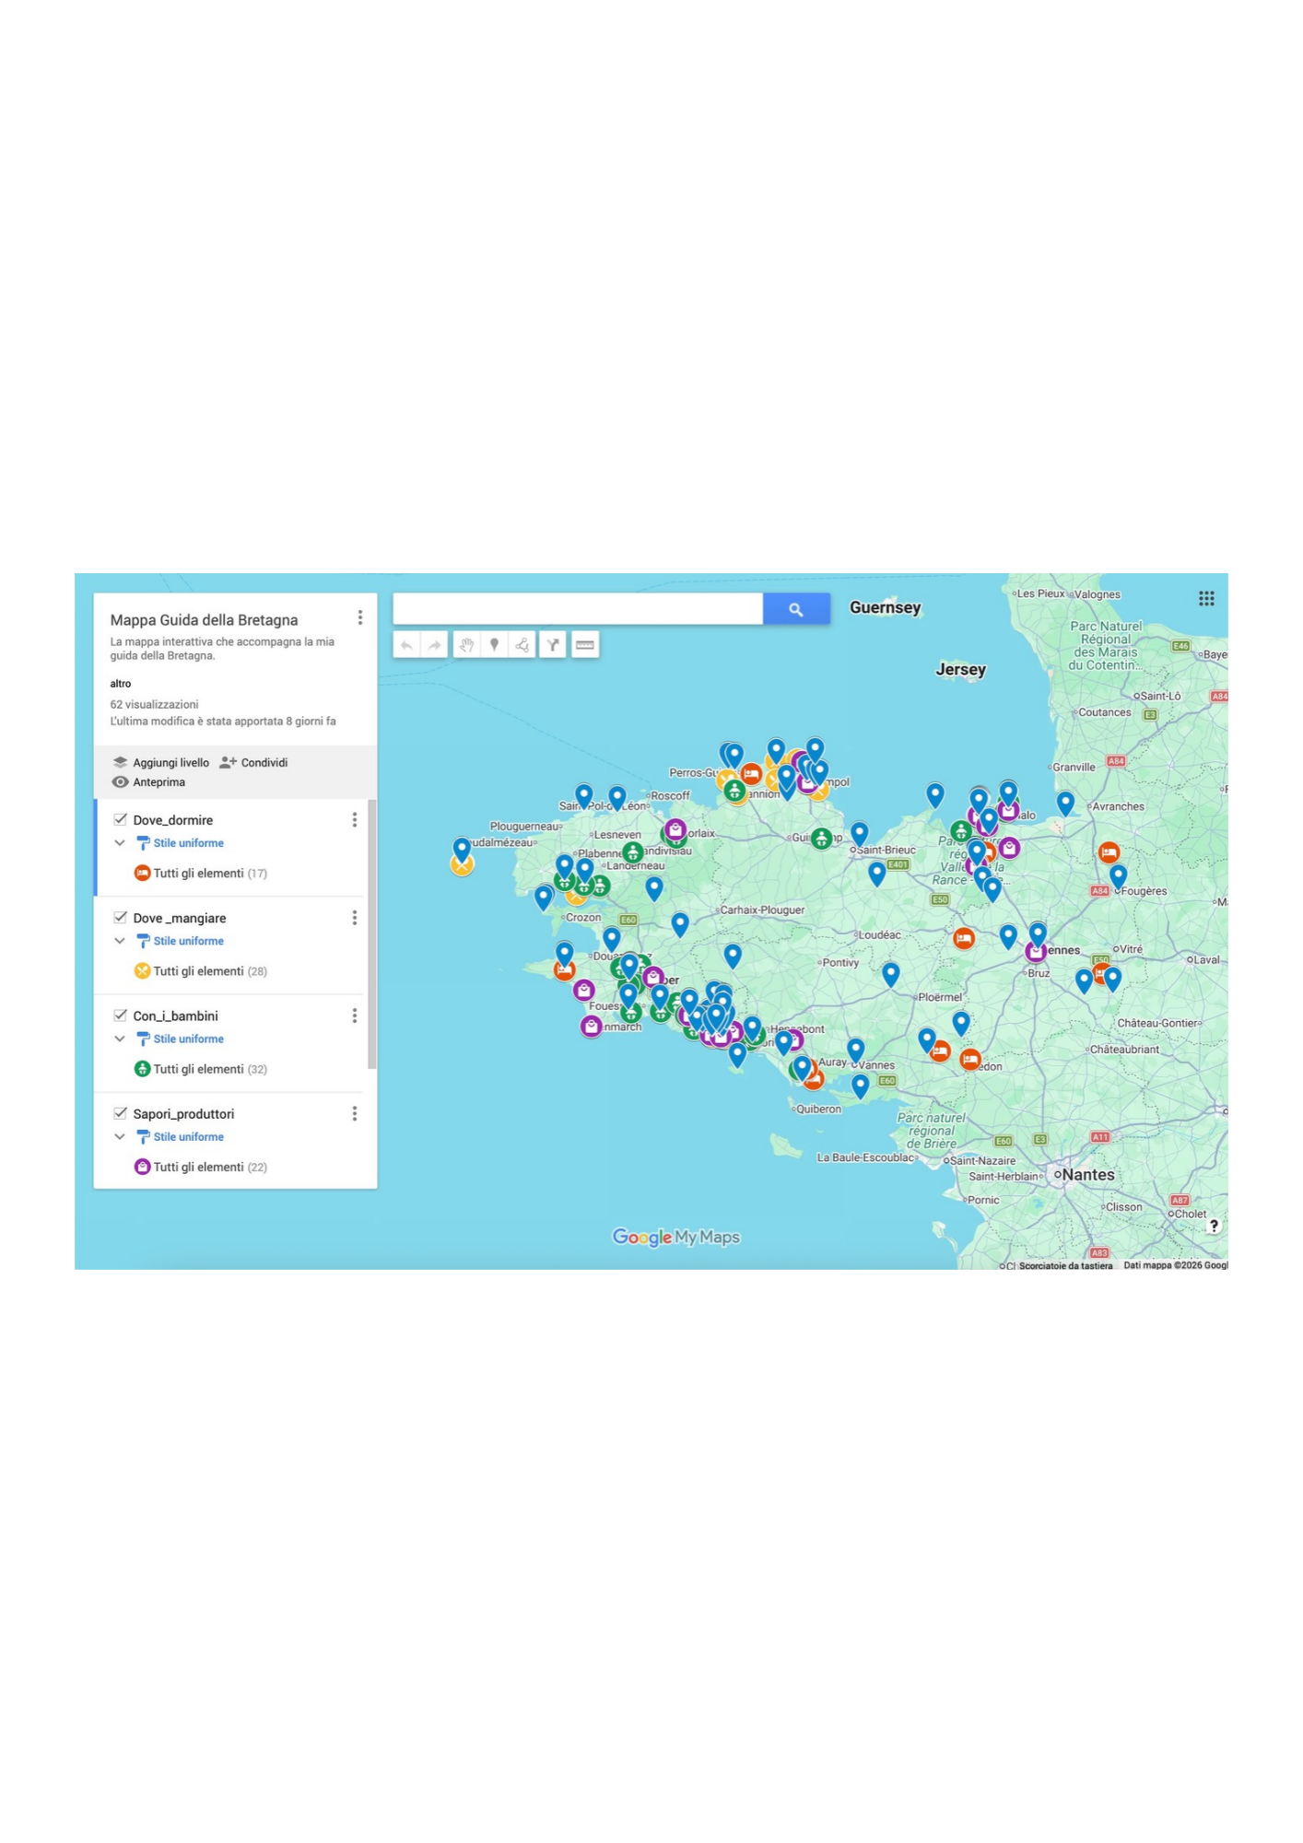Open the question mark help icon
Screen dimensions: 1303x1843
pos(1215,1226)
